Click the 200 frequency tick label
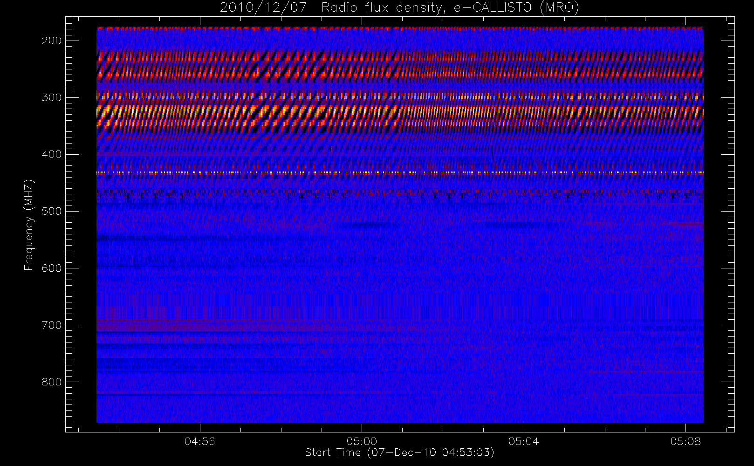Screen dimensions: 754x466 click(x=52, y=41)
